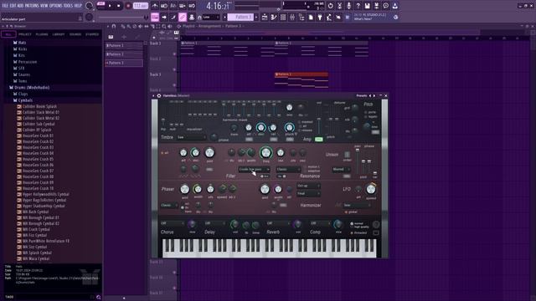The height and width of the screenshot is (301, 536).
Task: Open the FILE menu
Action: pos(5,6)
